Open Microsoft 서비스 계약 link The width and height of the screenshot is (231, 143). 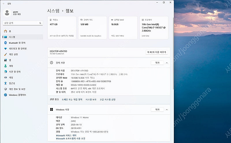tap(66, 135)
